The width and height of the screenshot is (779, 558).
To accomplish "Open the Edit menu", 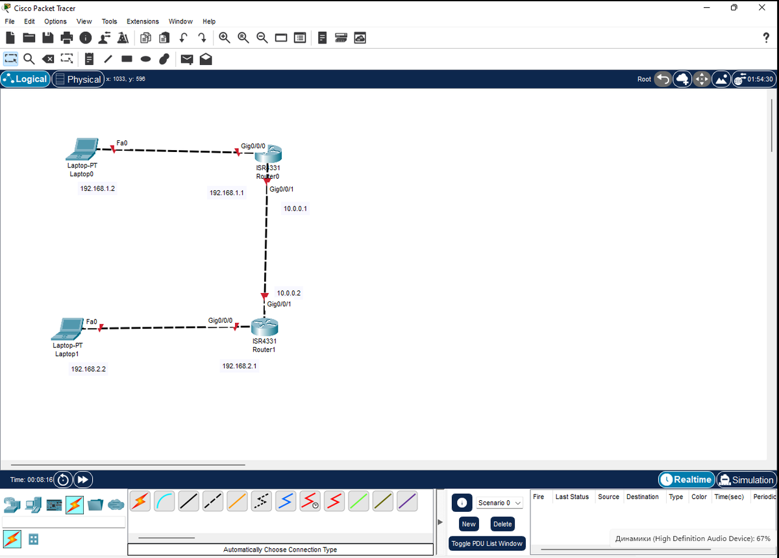I will click(29, 21).
